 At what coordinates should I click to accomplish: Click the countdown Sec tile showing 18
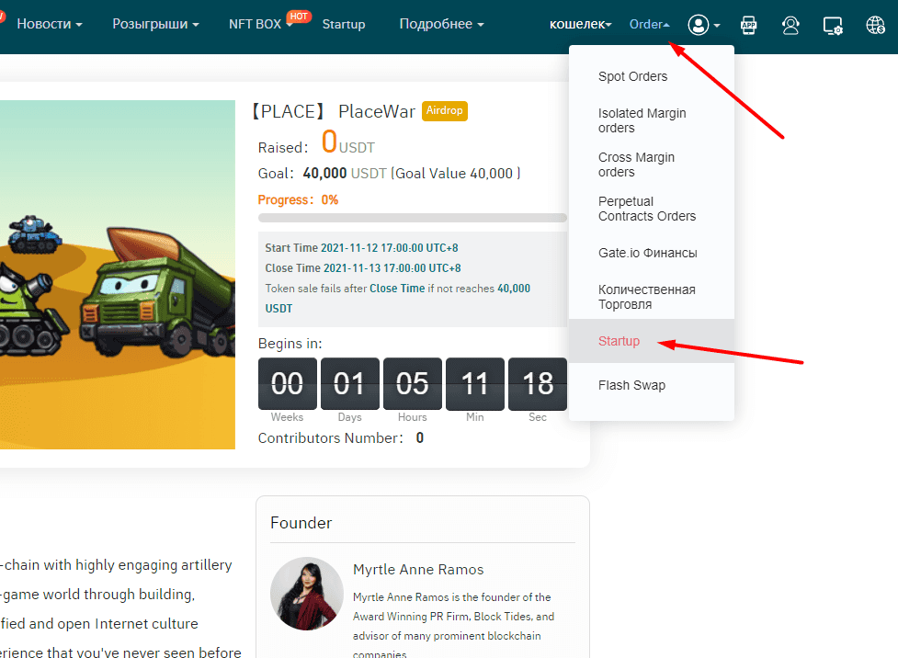[x=537, y=384]
